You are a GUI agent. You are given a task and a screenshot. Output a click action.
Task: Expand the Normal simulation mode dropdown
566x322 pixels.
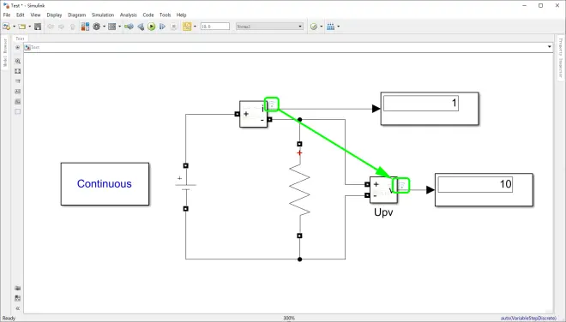pos(269,27)
